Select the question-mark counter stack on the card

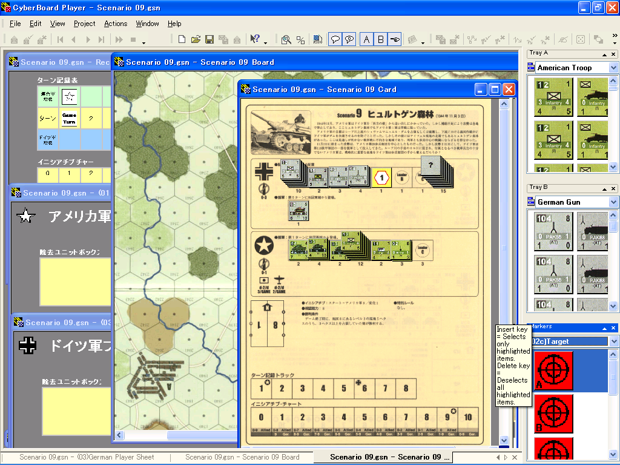click(437, 171)
